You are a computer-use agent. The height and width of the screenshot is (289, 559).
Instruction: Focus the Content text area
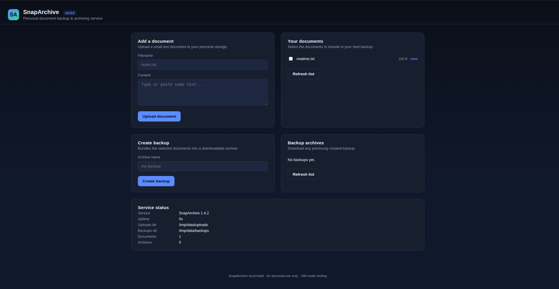pyautogui.click(x=203, y=92)
